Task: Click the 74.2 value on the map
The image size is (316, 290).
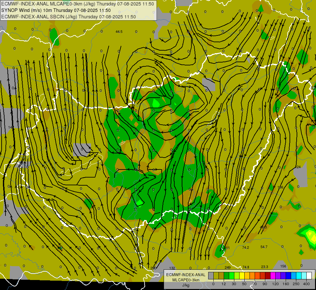Action: 245,247
